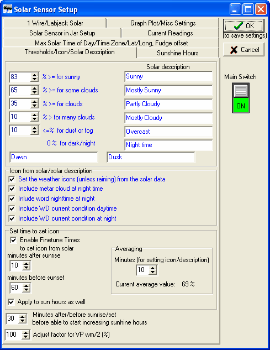Toggle Enable Finetune Times checkbox
This screenshot has height=350, width=270.
pyautogui.click(x=13, y=240)
